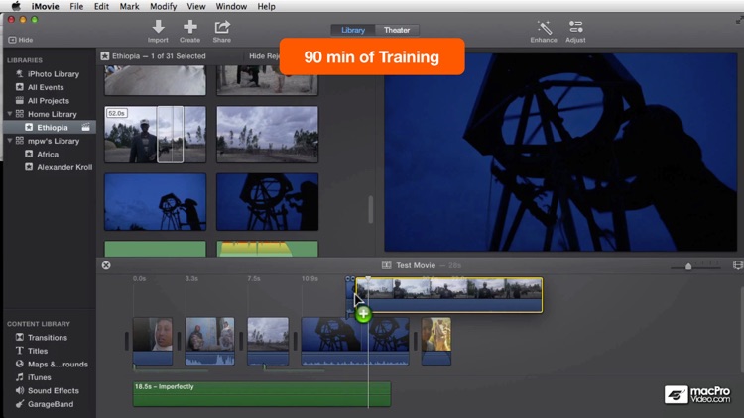
Task: Hide the sidebar with Hide button
Action: (21, 40)
